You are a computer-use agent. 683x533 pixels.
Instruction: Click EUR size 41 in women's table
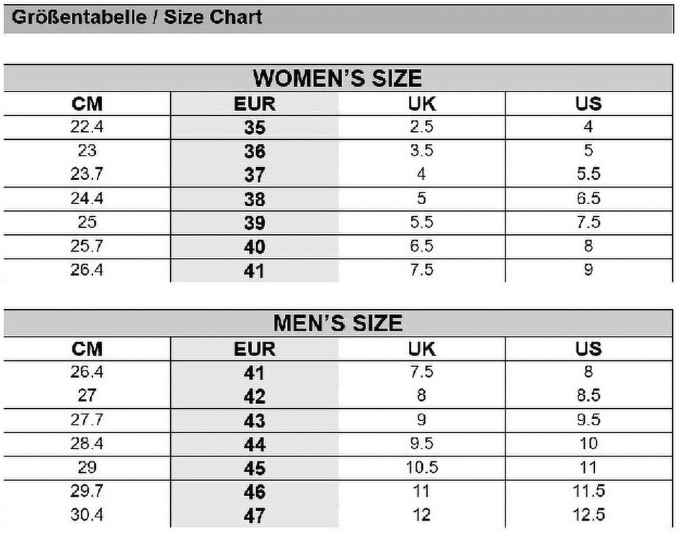tap(254, 271)
